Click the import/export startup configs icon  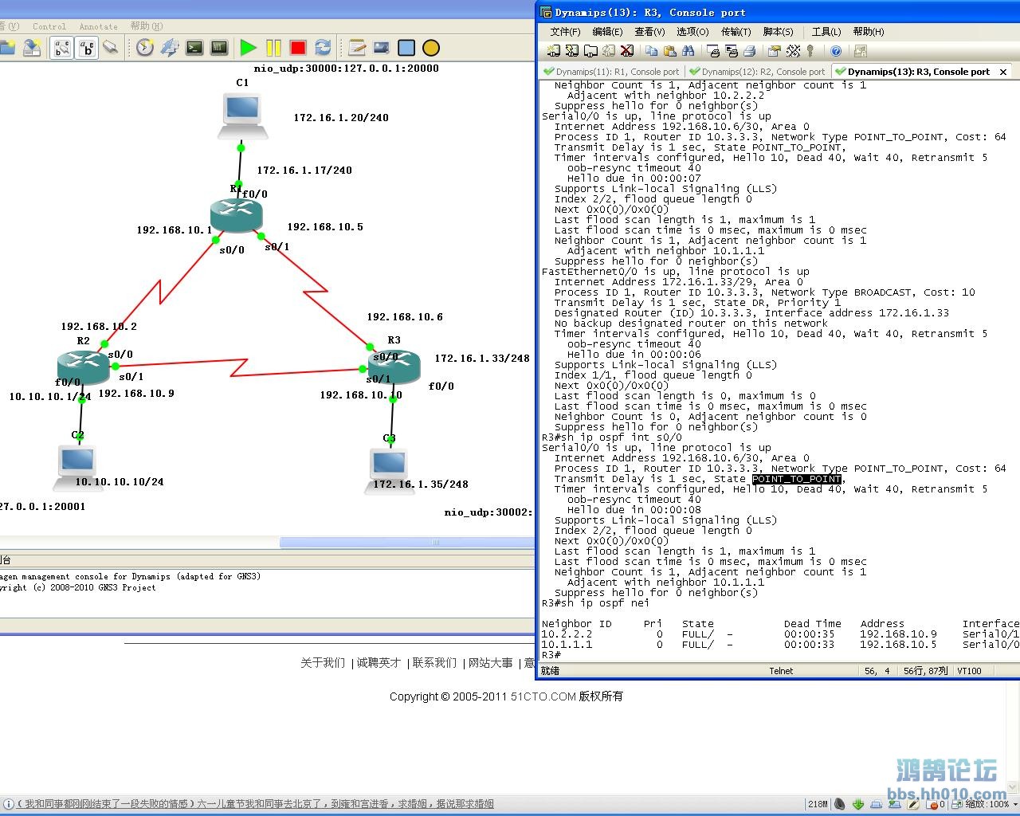click(x=170, y=49)
